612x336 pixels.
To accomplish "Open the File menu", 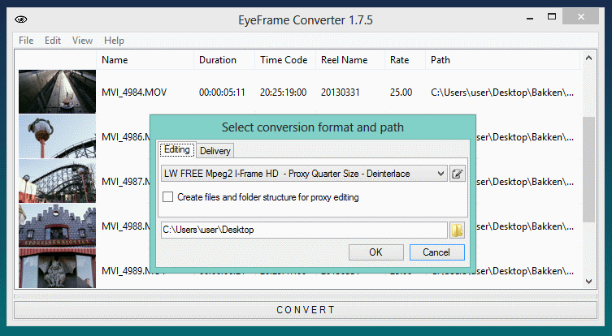I will tap(26, 41).
